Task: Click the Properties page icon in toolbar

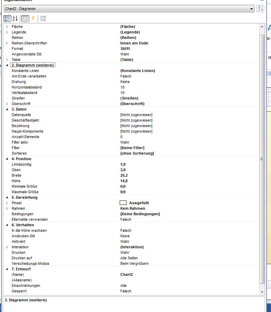Action: click(25, 19)
